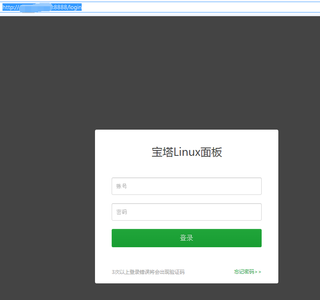Screen dimensions: 320x300
Task: Click the 3次以上登录错误将会出现验证码 notice text
Action: (148, 272)
